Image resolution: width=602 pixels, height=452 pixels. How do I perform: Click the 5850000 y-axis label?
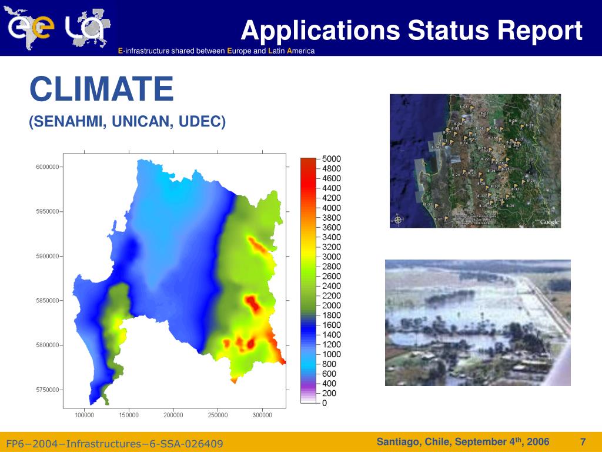pos(48,301)
